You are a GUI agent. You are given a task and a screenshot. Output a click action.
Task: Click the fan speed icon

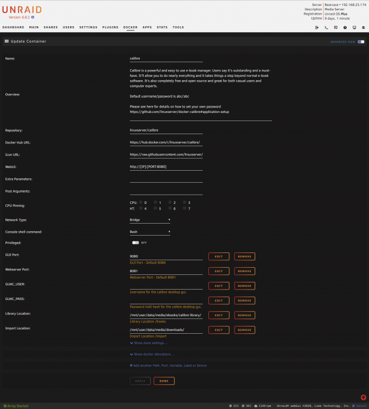256,406
